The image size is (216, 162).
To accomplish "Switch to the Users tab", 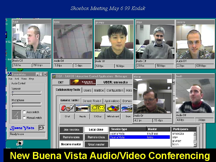I will [x=87, y=90].
